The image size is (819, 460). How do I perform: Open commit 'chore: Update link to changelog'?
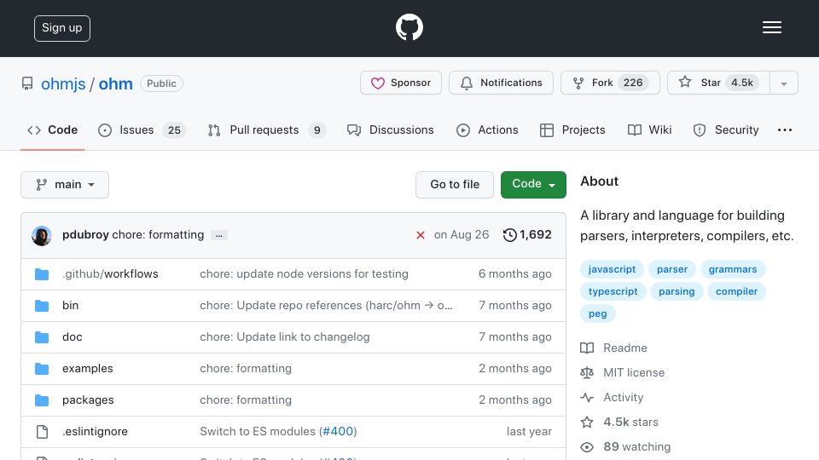[285, 337]
